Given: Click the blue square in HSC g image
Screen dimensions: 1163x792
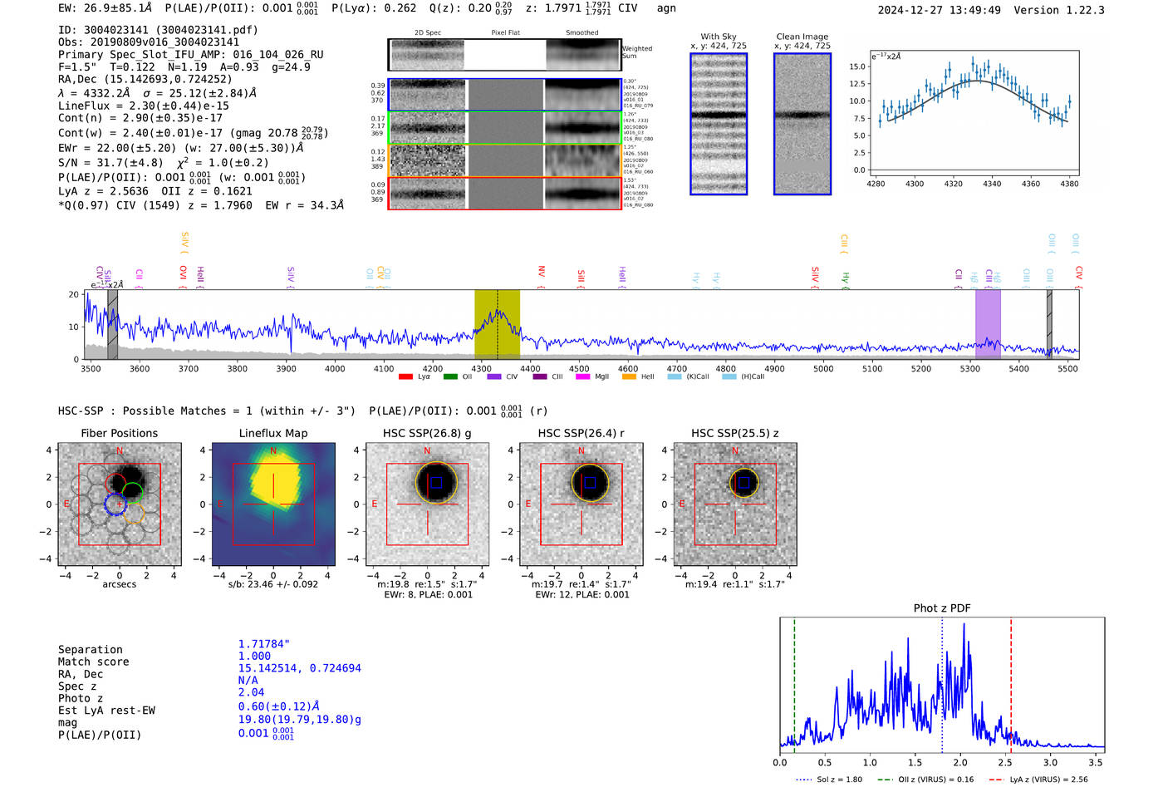Looking at the screenshot, I should pos(436,482).
